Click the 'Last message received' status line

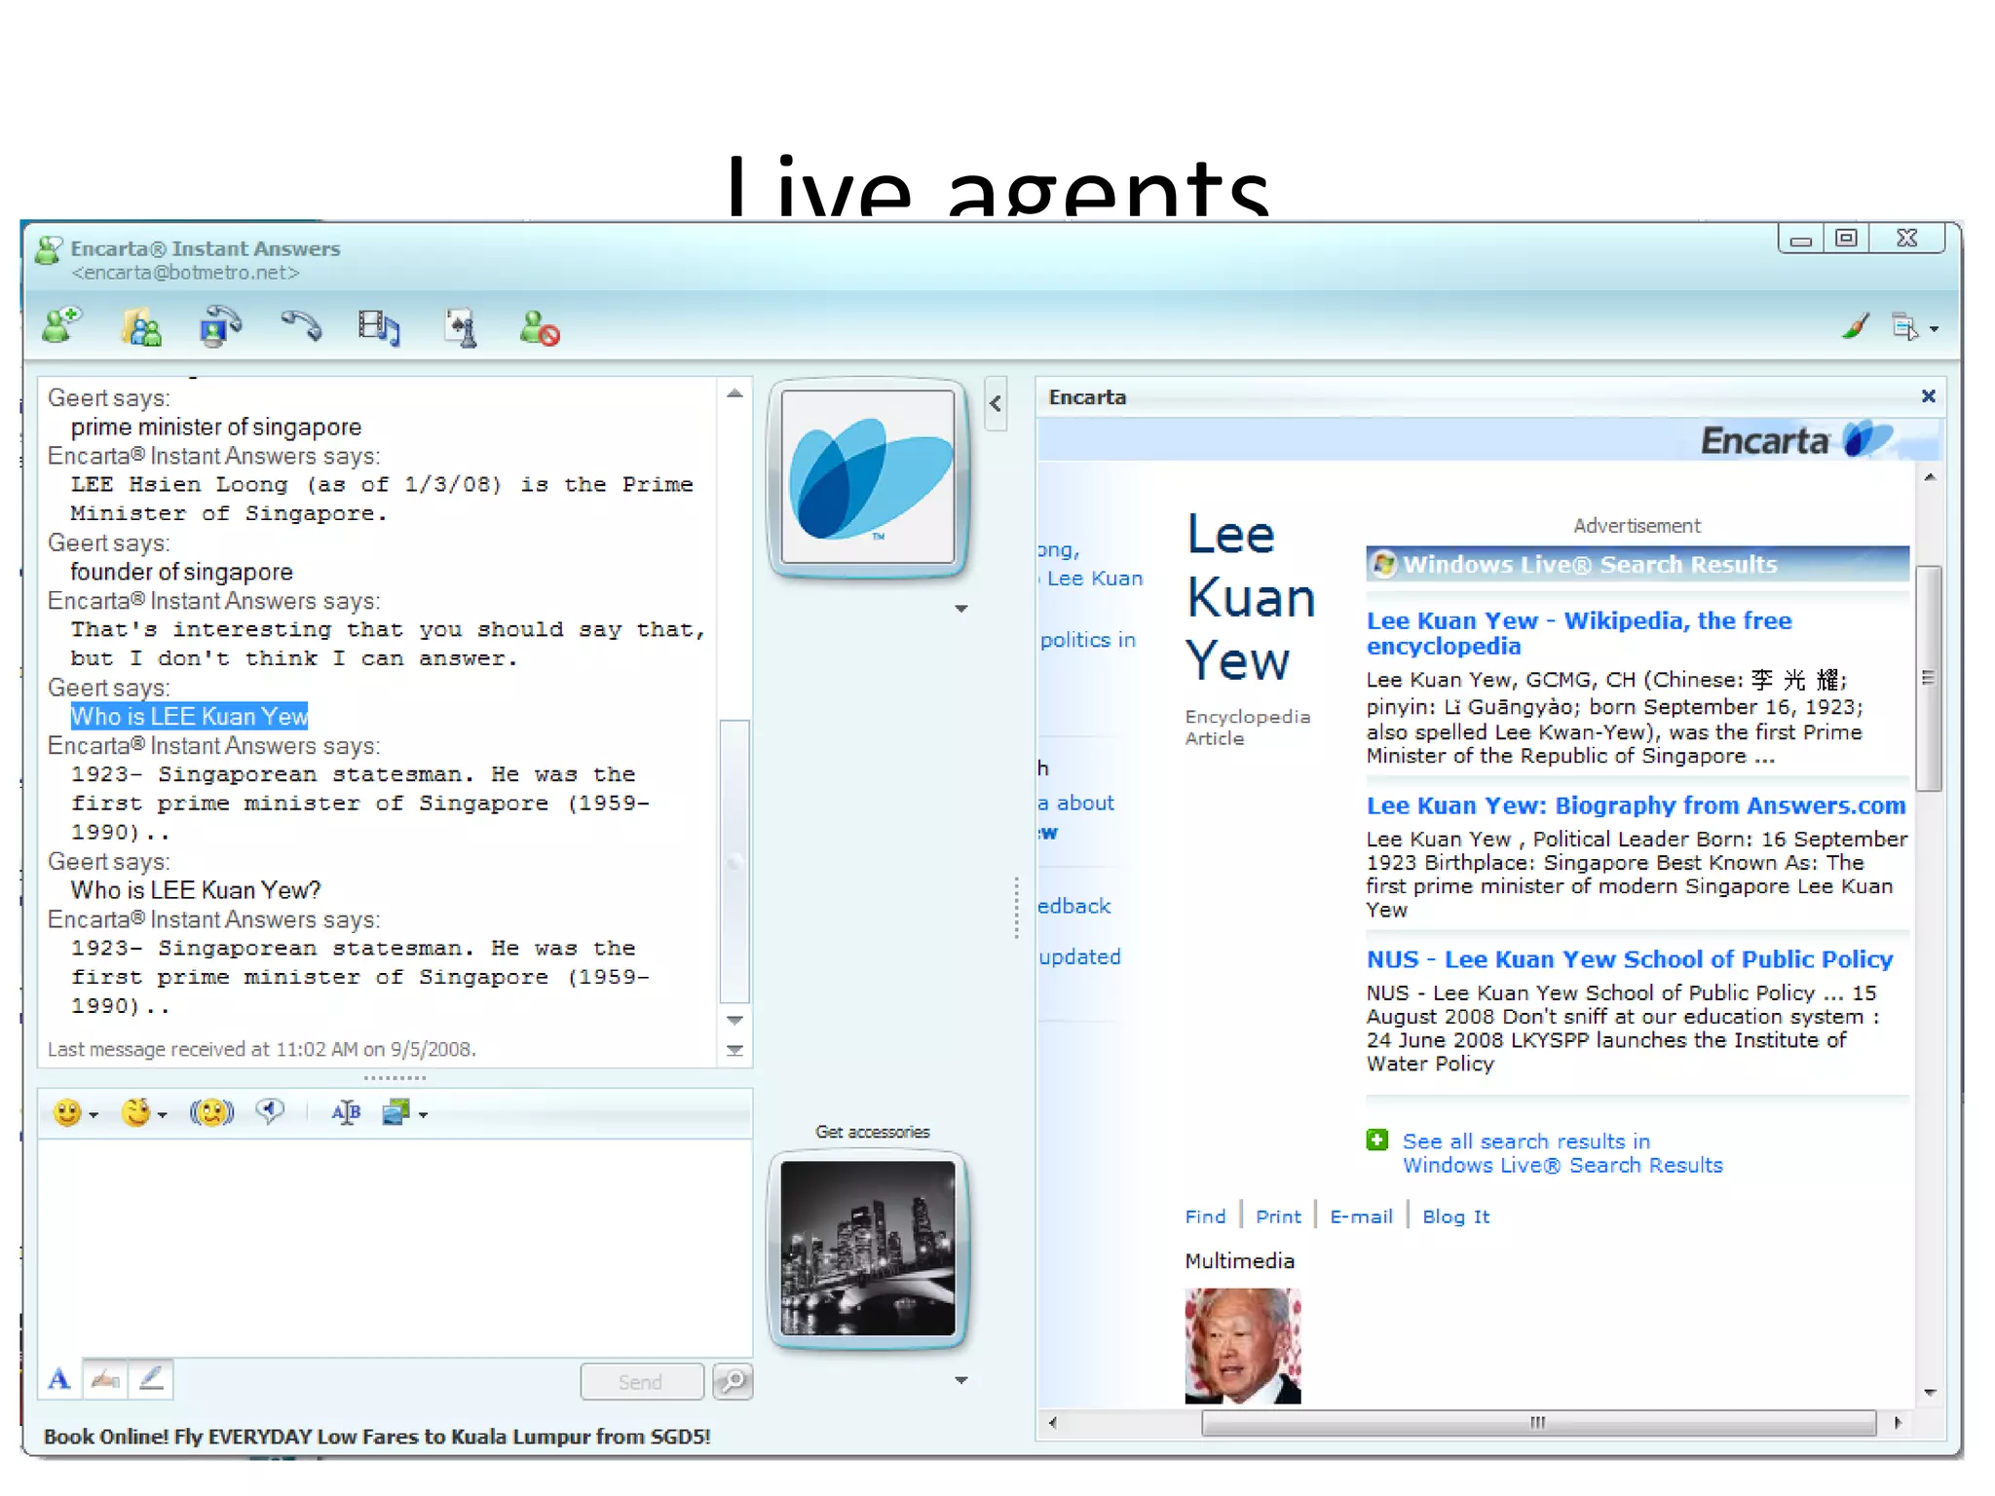click(262, 1049)
